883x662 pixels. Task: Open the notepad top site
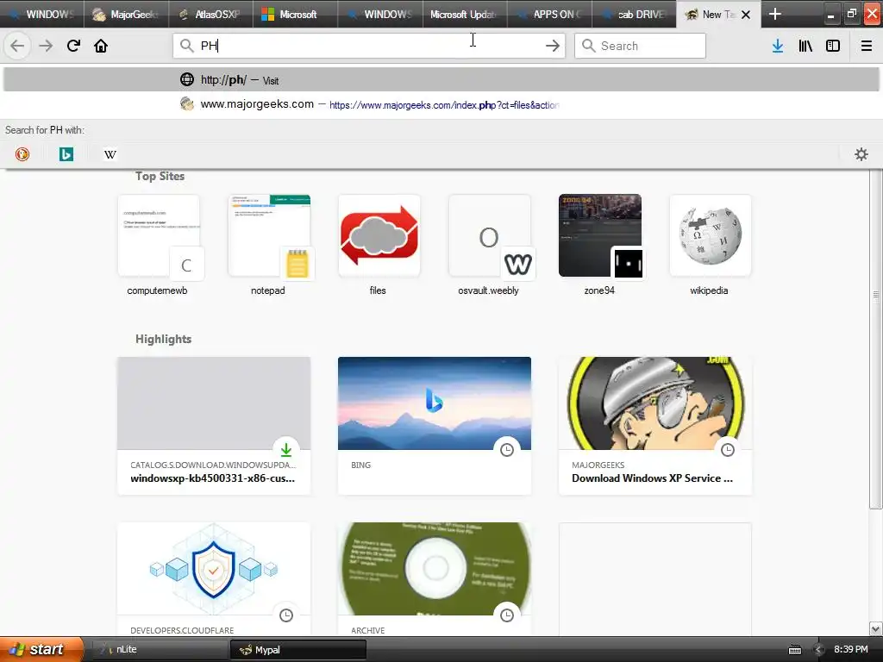tap(269, 246)
